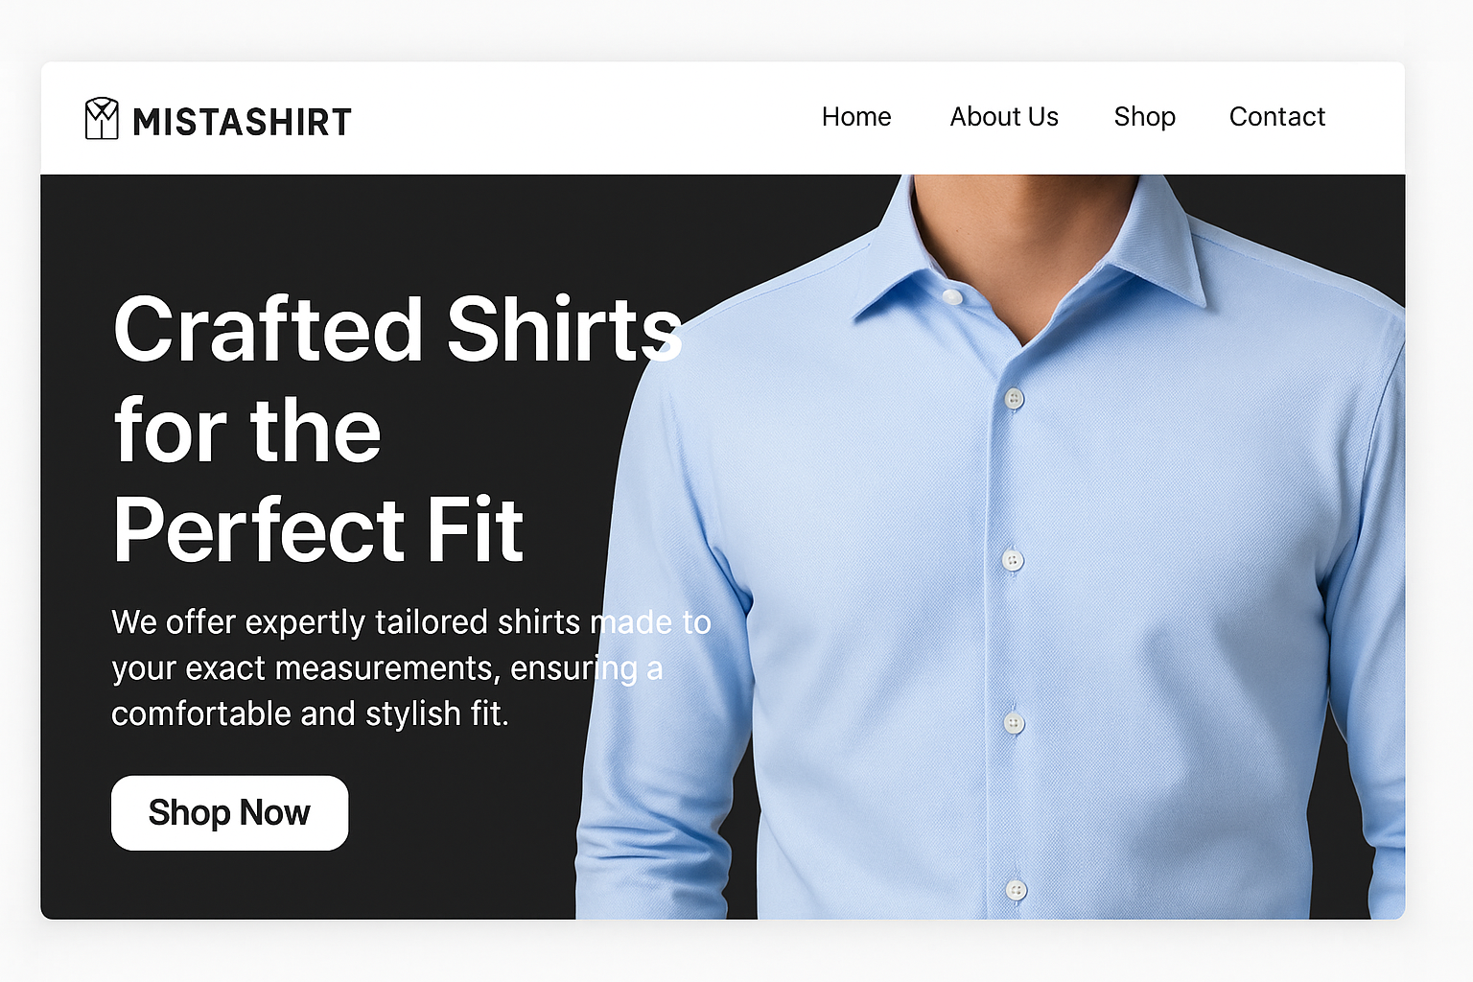
Task: Go to the Home page
Action: coord(856,117)
